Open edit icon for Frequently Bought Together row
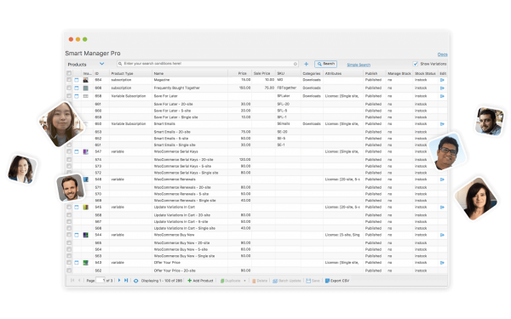511x319 pixels. click(x=442, y=88)
